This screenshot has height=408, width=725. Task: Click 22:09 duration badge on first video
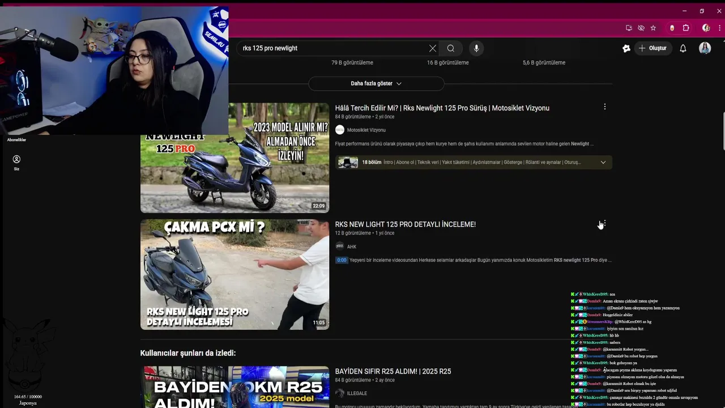coord(318,206)
